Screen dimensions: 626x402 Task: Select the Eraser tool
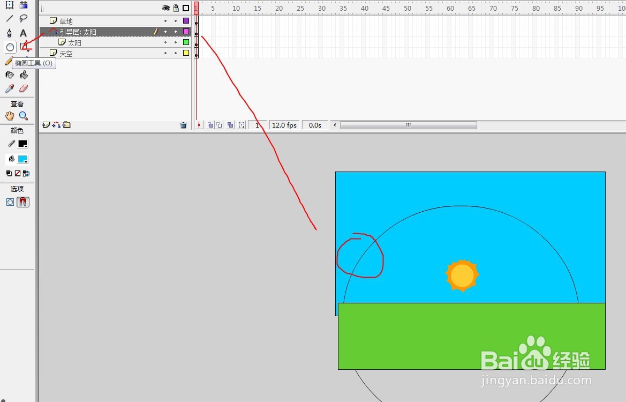[x=24, y=88]
